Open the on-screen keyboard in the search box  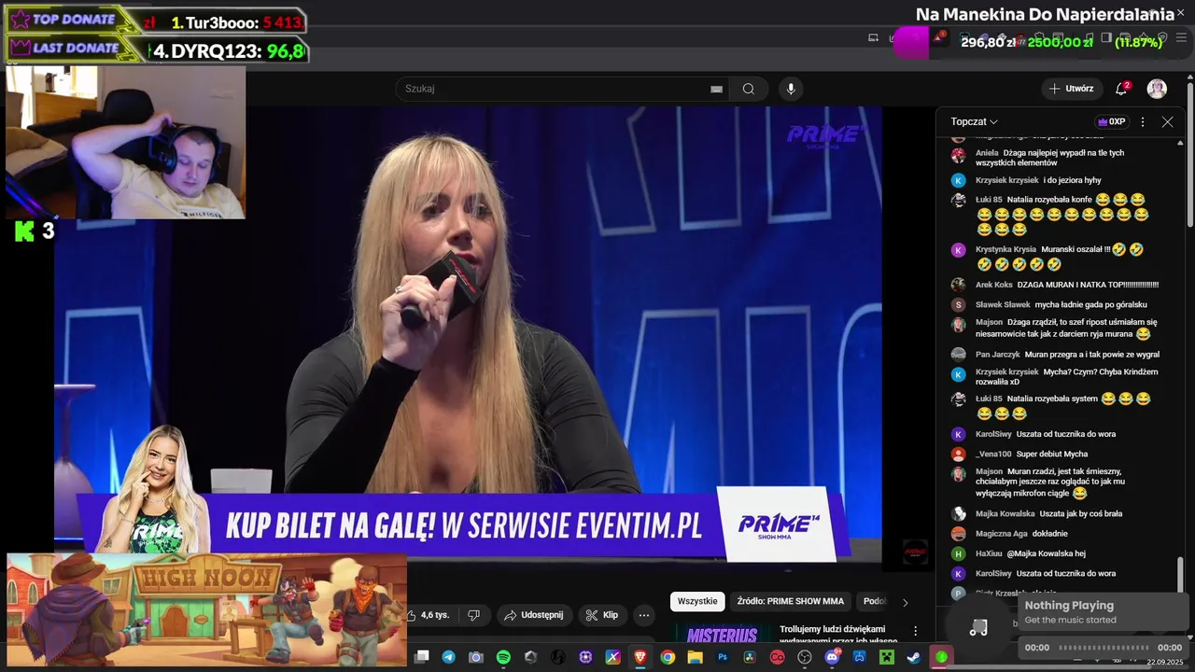(716, 89)
